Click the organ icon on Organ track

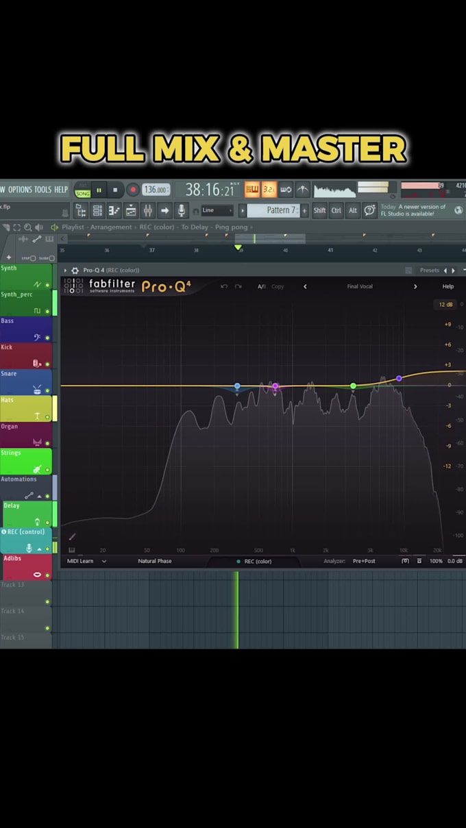(37, 442)
